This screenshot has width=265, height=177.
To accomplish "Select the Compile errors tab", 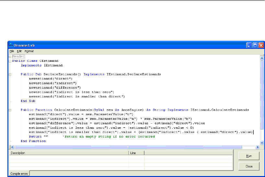I will click(19, 174).
